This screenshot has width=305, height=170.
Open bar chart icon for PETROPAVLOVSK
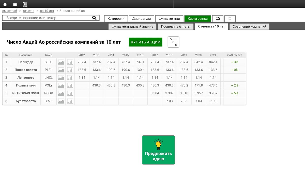[x=70, y=93]
